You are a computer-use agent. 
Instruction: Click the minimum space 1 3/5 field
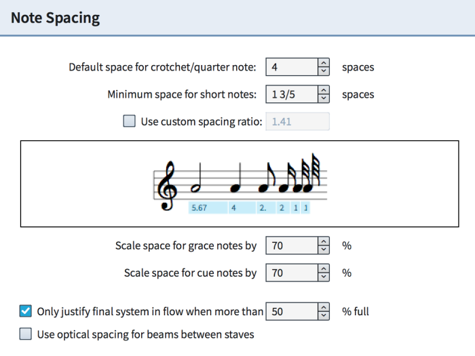pyautogui.click(x=292, y=94)
